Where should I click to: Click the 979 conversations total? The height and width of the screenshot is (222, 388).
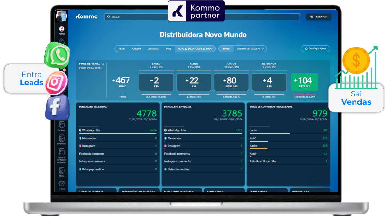pos(320,113)
